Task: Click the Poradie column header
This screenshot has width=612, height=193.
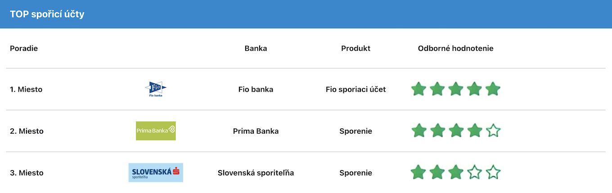Action: (x=24, y=49)
